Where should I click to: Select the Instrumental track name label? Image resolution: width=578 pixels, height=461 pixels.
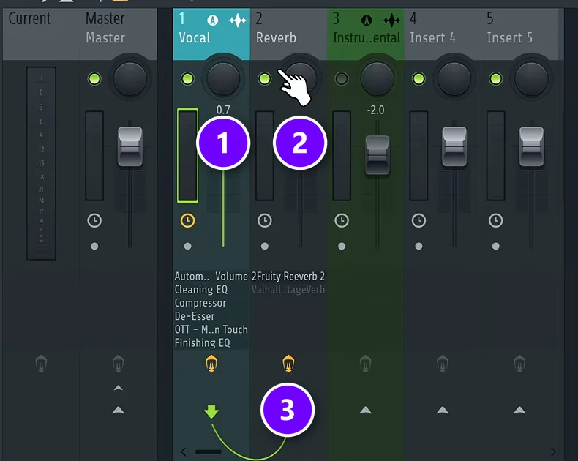click(367, 38)
